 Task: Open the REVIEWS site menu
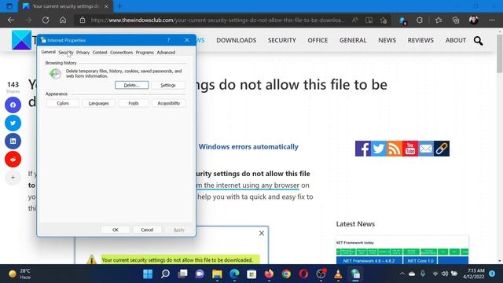tap(420, 40)
